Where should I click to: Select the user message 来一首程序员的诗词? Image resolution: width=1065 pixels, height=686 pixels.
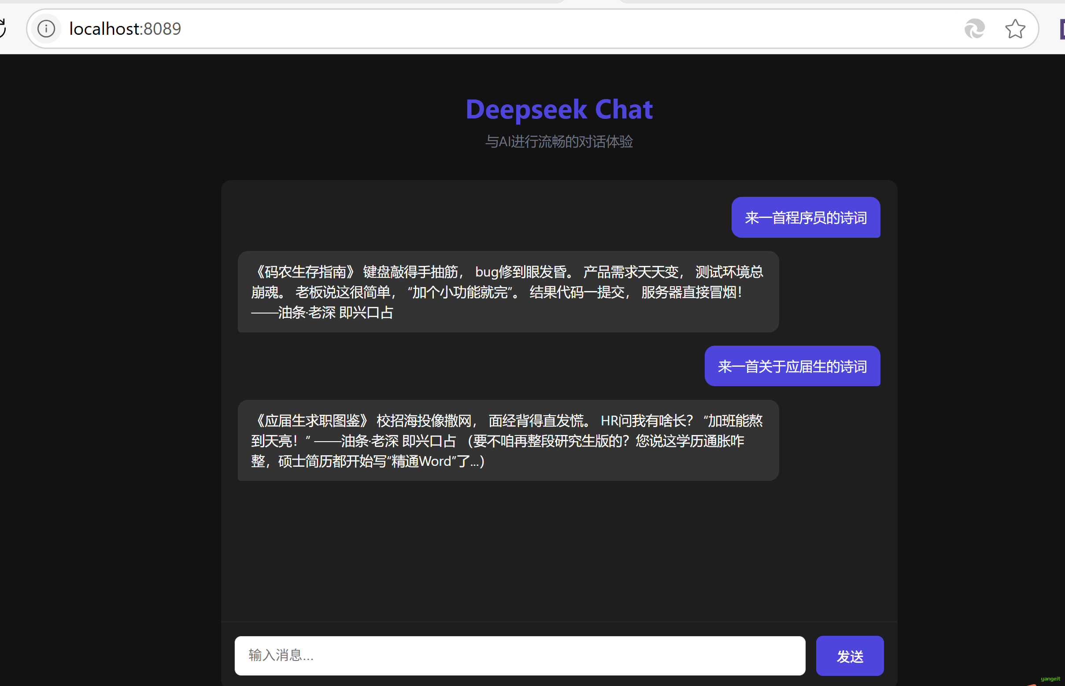point(805,218)
